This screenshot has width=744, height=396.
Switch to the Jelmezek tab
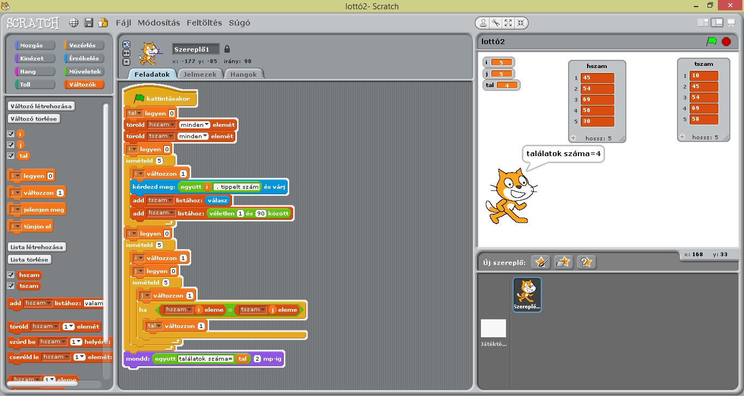[x=200, y=75]
